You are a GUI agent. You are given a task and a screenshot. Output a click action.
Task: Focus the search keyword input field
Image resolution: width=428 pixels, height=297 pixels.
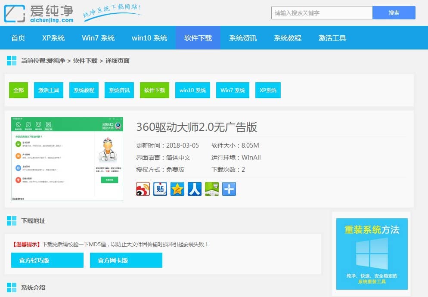point(322,13)
